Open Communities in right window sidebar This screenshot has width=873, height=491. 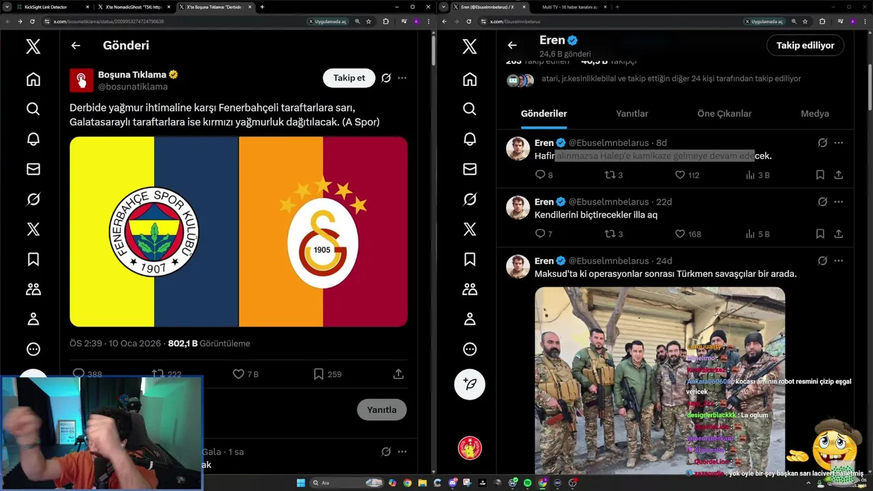click(x=469, y=289)
